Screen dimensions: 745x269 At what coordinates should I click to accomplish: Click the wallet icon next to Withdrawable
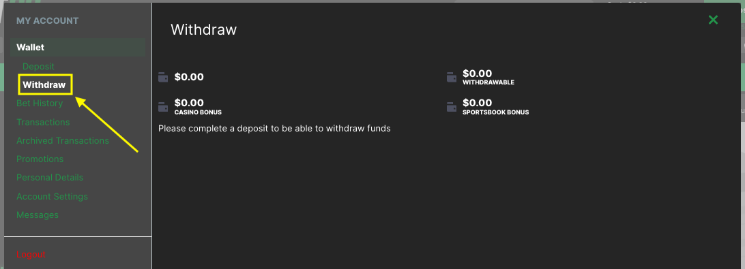[452, 77]
